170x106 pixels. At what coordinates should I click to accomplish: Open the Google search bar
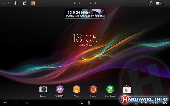point(6,3)
